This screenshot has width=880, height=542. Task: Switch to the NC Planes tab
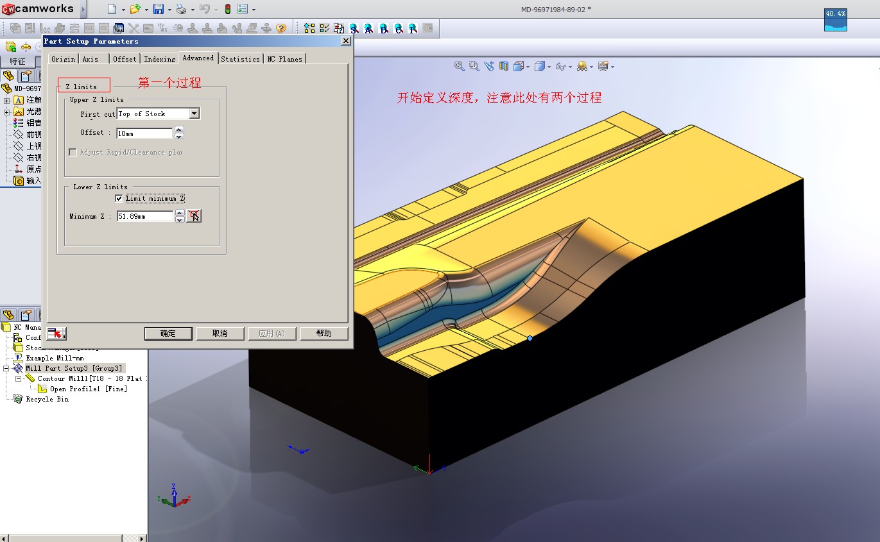point(285,59)
